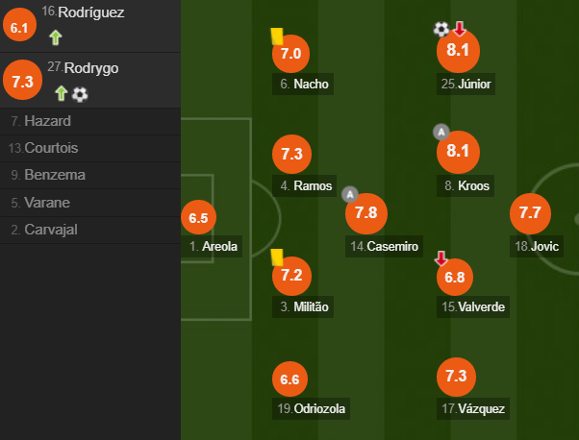Click green sub-on arrow under Rodríguez
Image resolution: width=579 pixels, height=440 pixels.
(56, 37)
